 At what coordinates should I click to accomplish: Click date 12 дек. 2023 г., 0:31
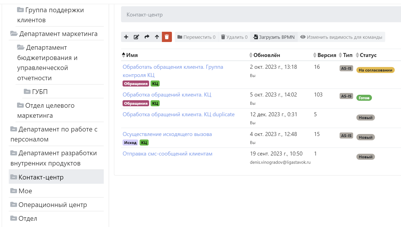(x=274, y=114)
